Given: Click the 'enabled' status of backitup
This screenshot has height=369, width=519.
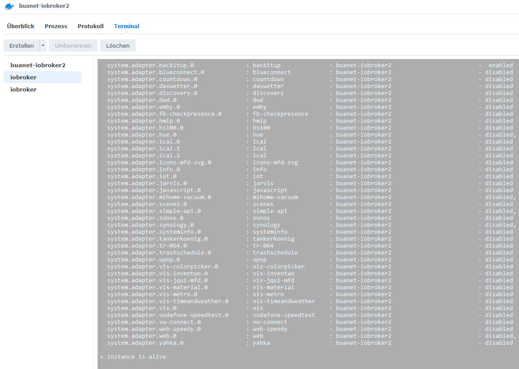Looking at the screenshot, I should point(500,65).
